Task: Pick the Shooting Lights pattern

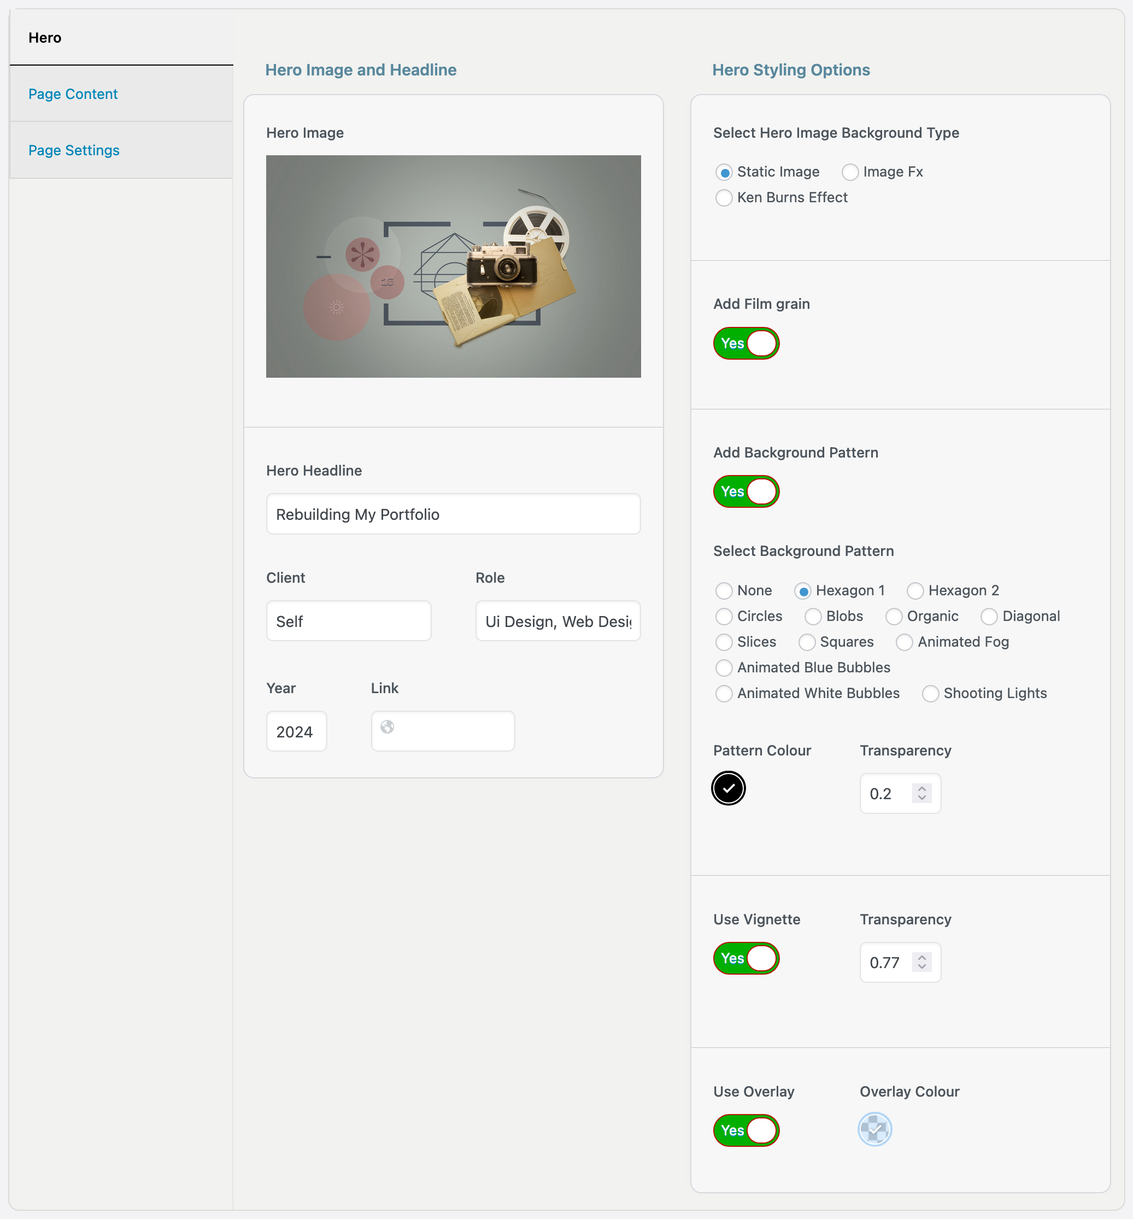Action: click(x=930, y=694)
